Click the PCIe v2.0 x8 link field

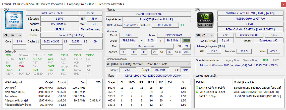(250, 30)
